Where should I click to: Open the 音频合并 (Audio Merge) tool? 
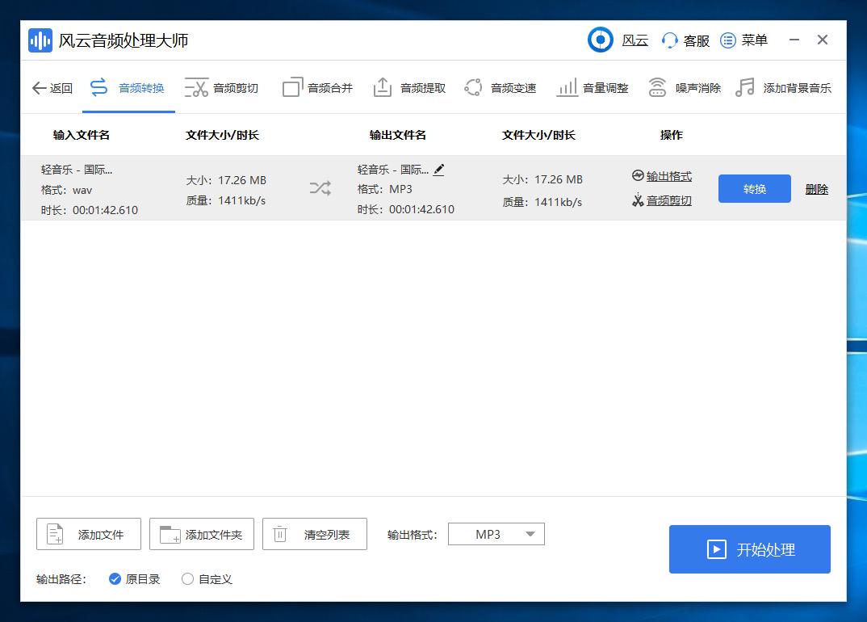(315, 87)
